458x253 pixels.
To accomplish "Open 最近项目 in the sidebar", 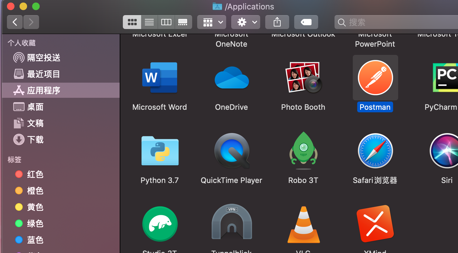I will tap(61, 74).
